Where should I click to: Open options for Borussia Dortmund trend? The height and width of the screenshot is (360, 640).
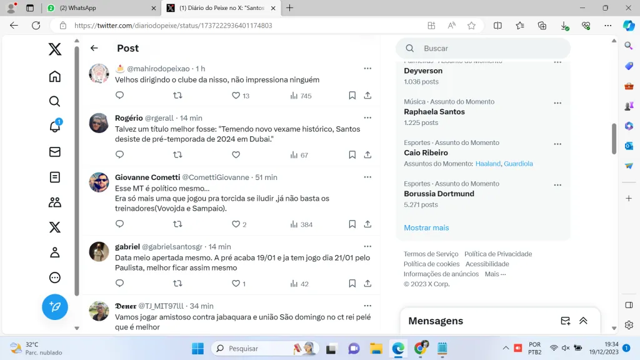pyautogui.click(x=557, y=185)
